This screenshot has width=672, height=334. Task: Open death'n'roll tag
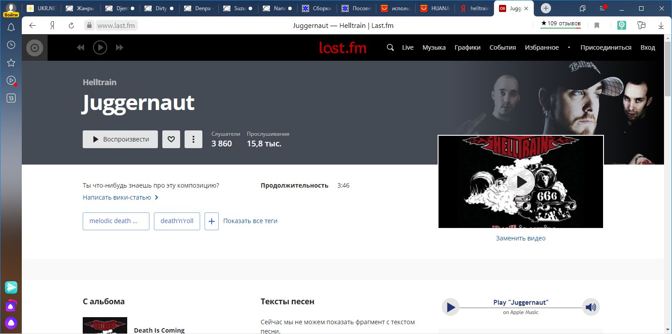pos(177,221)
